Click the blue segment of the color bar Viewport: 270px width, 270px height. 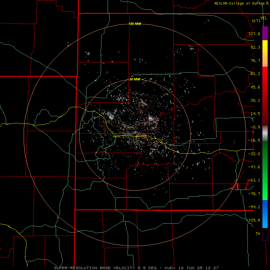click(265, 214)
